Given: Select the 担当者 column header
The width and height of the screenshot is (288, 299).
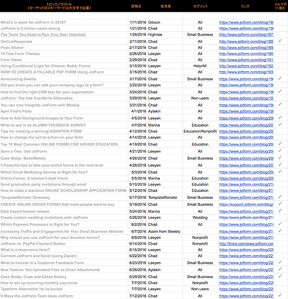Looking at the screenshot, I should tap(166, 6).
